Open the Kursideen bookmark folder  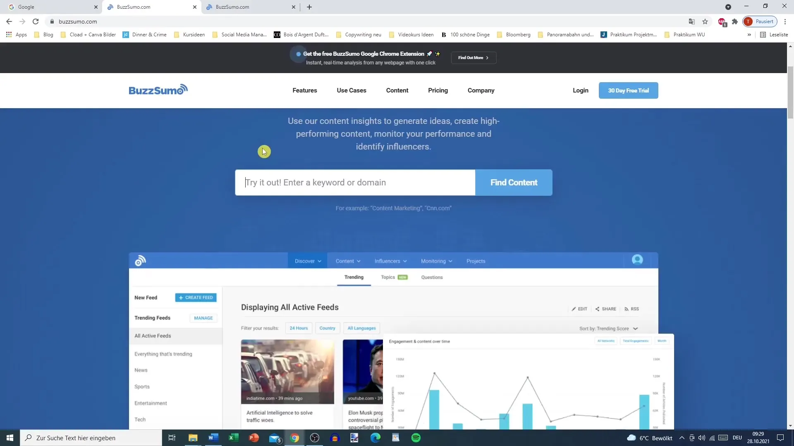click(189, 35)
